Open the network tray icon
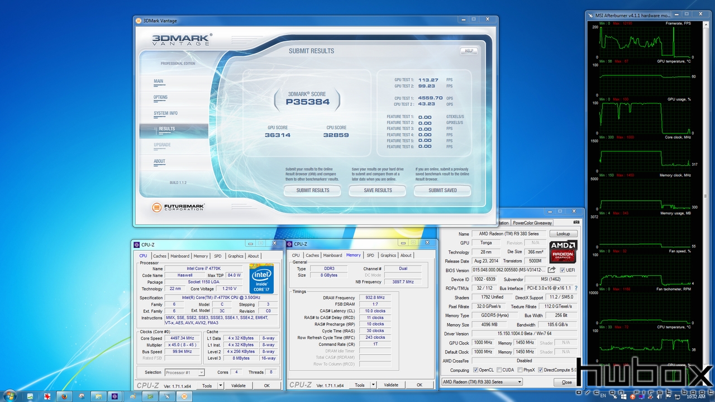Image resolution: width=715 pixels, height=402 pixels. [678, 396]
